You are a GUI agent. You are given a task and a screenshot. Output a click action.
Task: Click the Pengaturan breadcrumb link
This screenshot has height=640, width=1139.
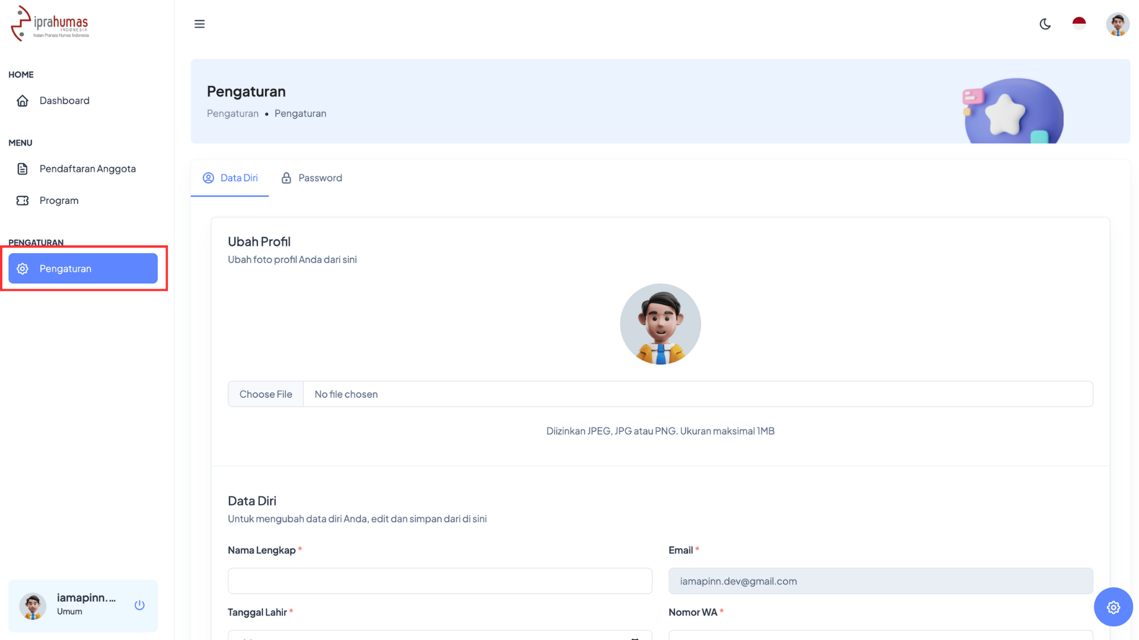(x=233, y=113)
